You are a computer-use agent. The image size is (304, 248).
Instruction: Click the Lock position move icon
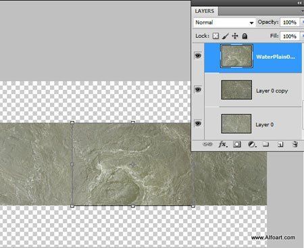click(235, 36)
